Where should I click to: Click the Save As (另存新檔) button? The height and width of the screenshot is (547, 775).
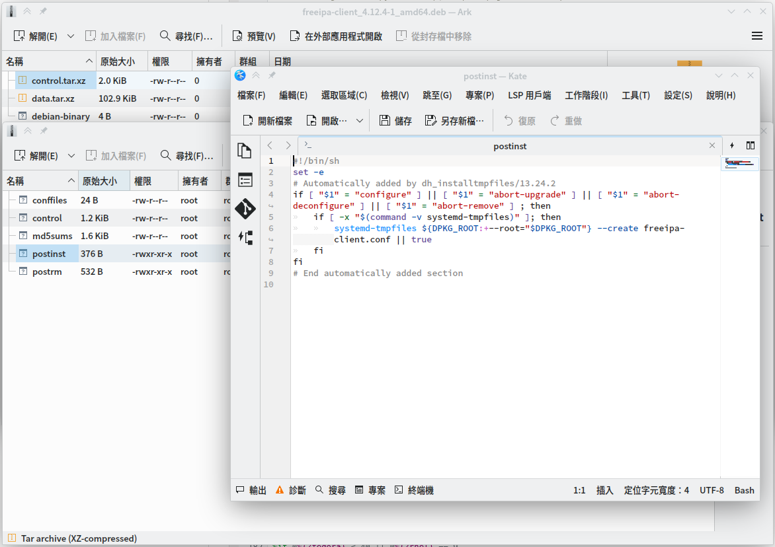pyautogui.click(x=454, y=121)
